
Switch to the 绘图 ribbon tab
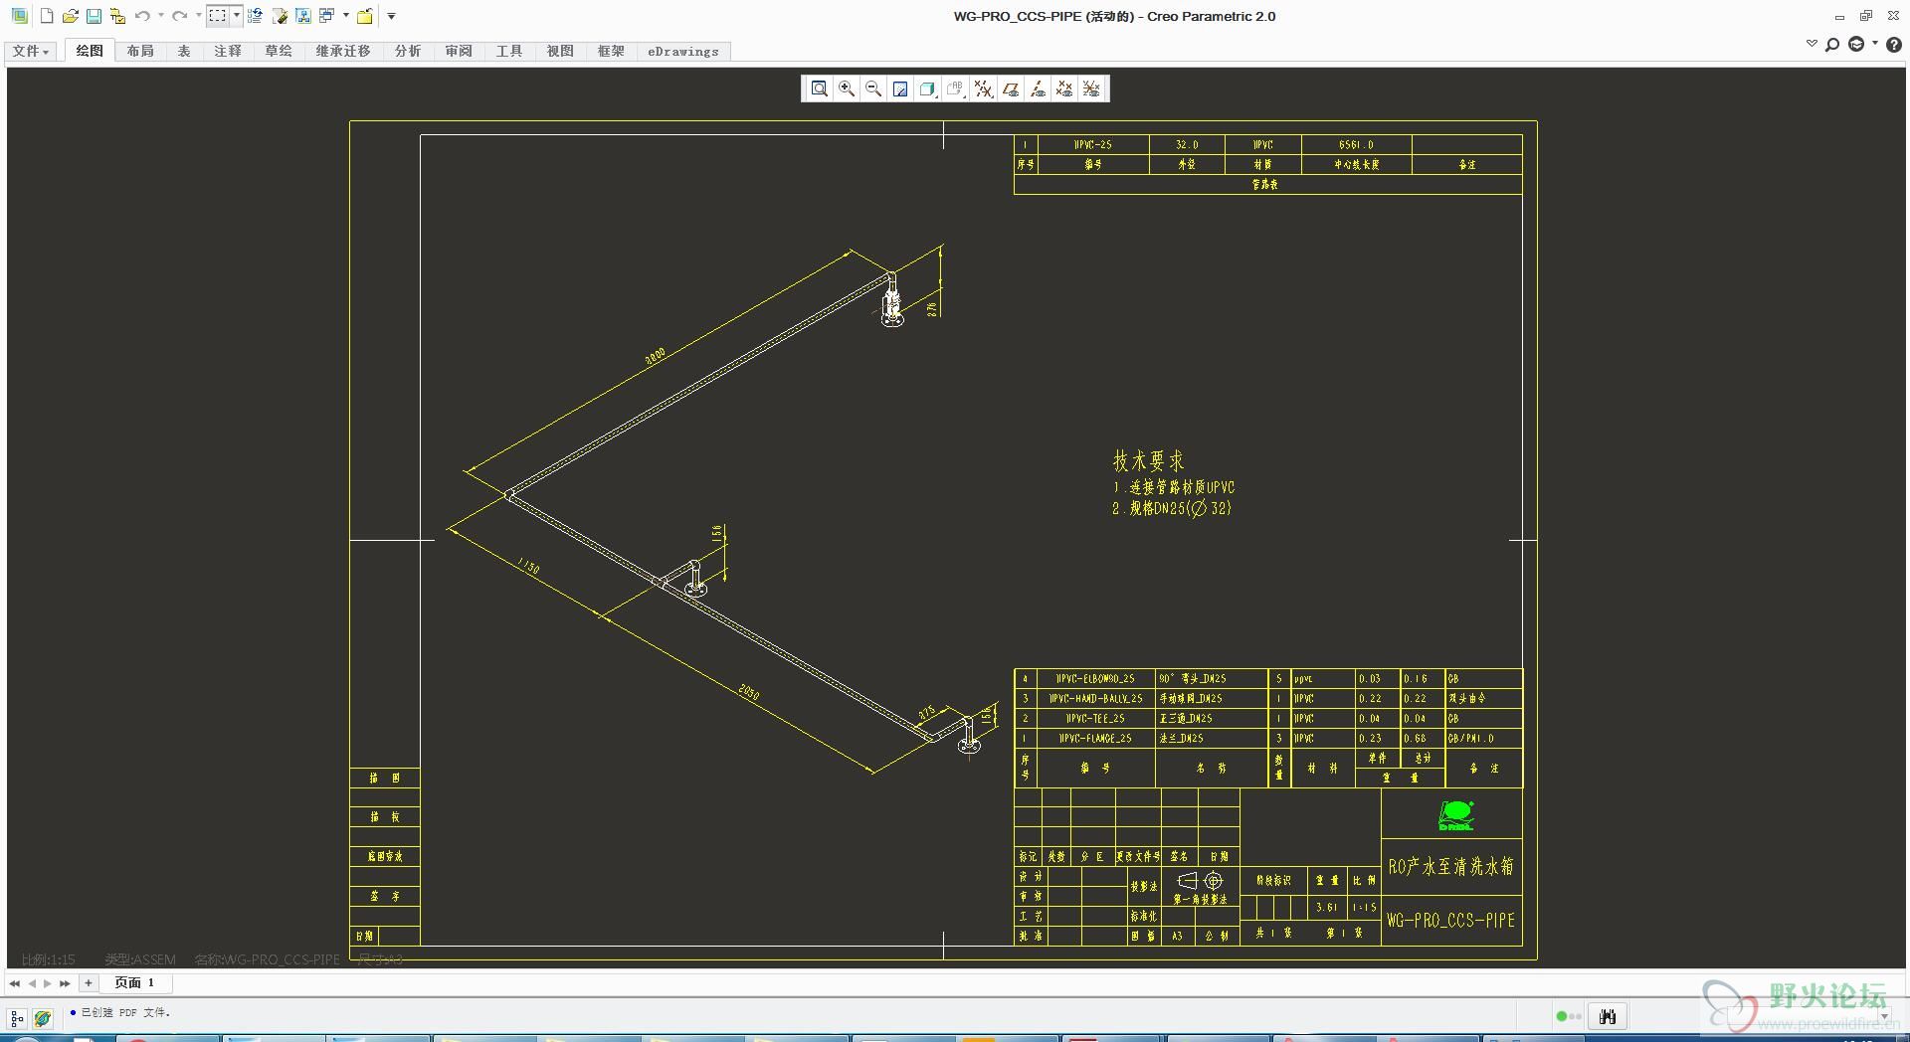90,51
